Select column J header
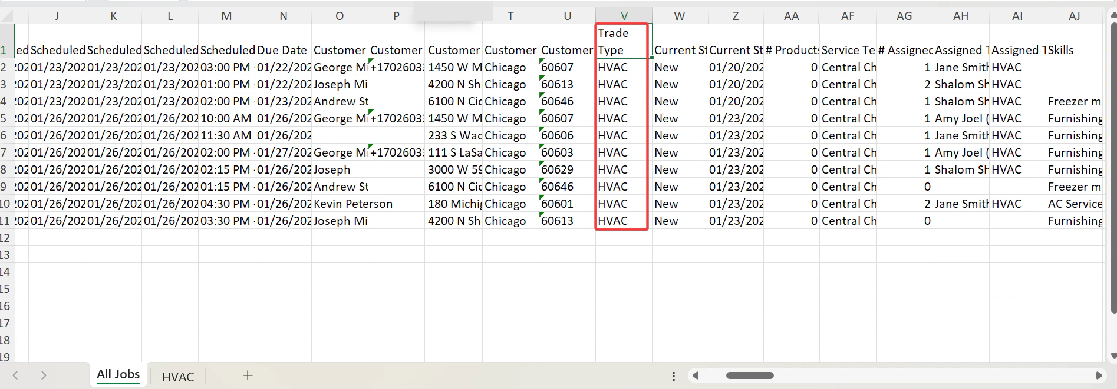Viewport: 1117px width, 389px height. coord(57,16)
